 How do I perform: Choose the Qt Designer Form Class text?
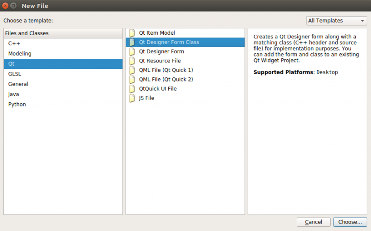click(x=169, y=42)
